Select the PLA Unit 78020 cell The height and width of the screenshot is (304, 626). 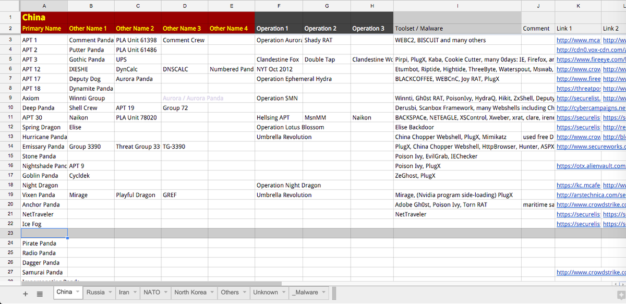click(x=138, y=117)
